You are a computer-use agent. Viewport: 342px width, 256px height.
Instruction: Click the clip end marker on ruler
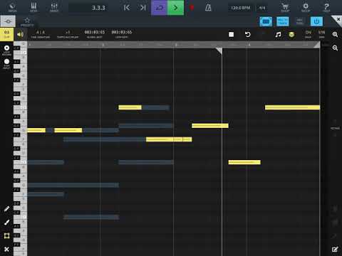point(317,45)
